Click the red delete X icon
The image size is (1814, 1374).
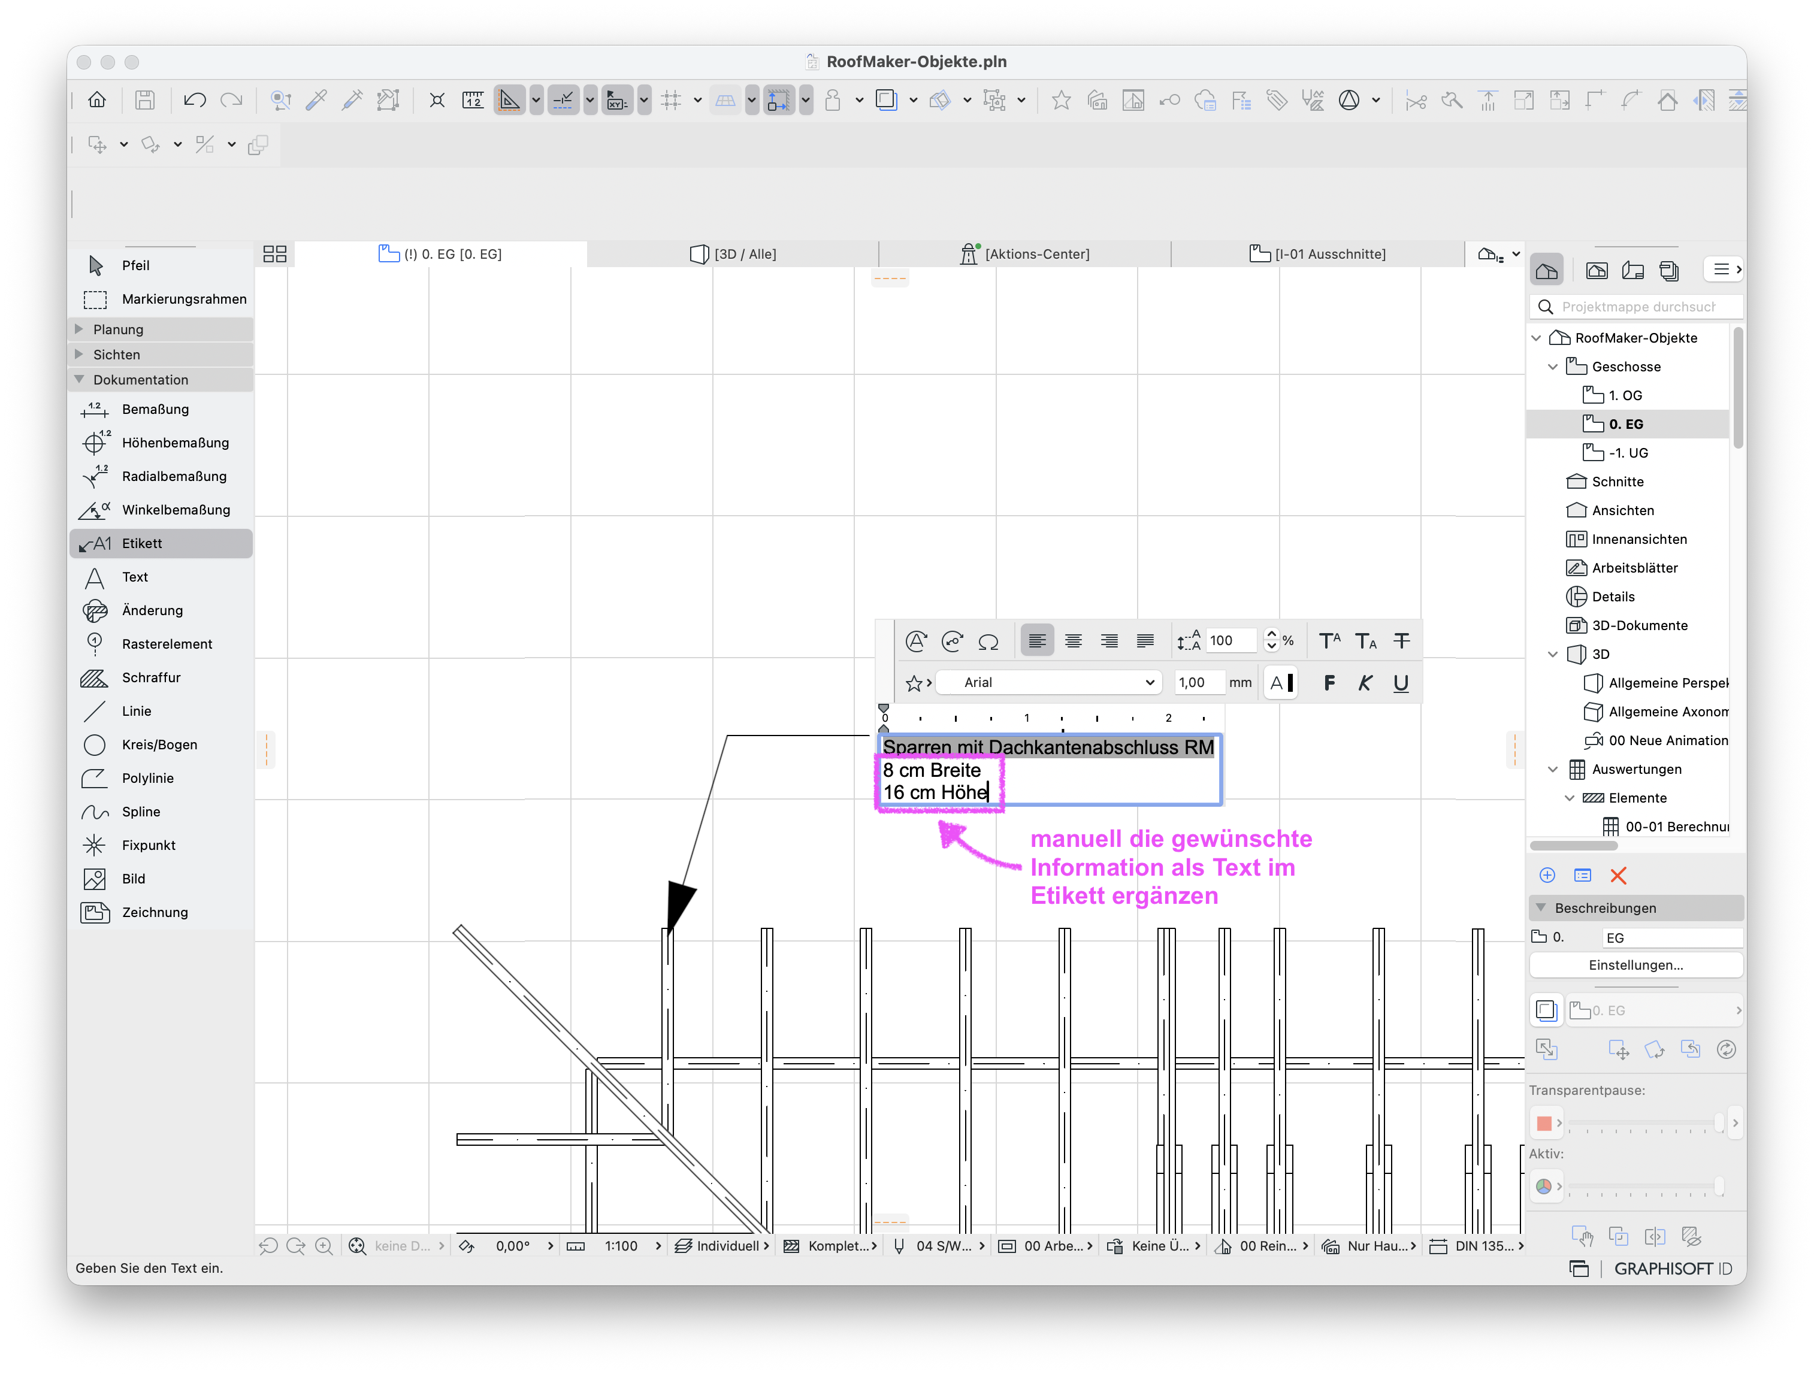(x=1618, y=876)
